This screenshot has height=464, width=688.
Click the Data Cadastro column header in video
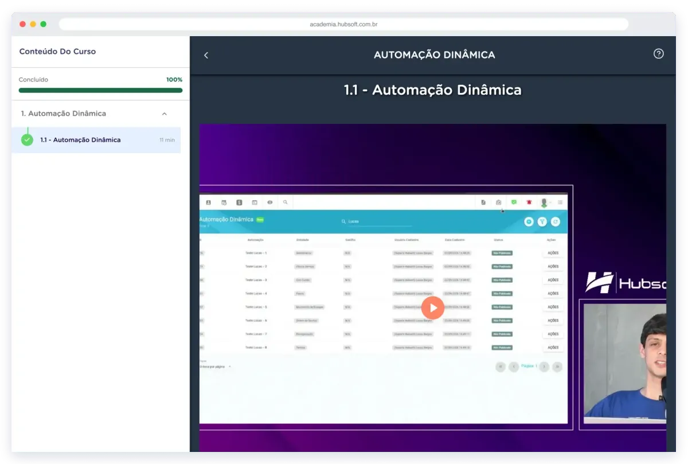point(455,240)
